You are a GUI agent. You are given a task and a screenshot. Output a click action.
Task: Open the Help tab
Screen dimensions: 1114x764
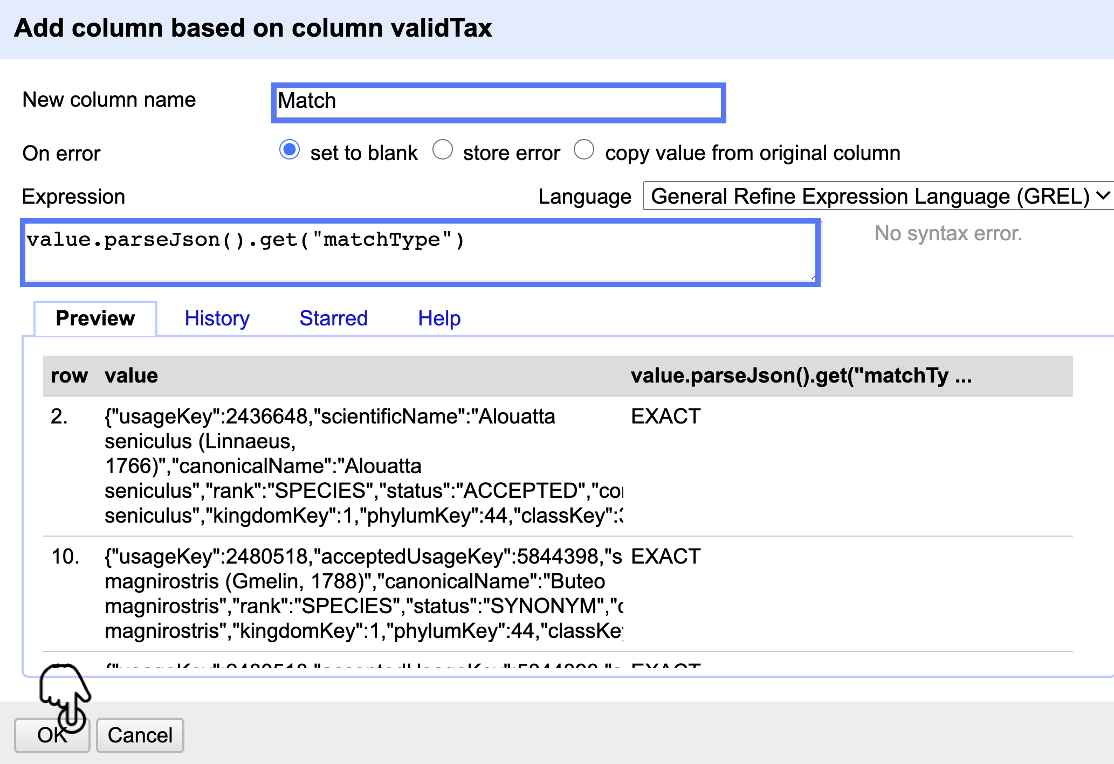click(439, 318)
